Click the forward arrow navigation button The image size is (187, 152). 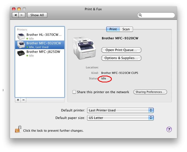click(22, 15)
